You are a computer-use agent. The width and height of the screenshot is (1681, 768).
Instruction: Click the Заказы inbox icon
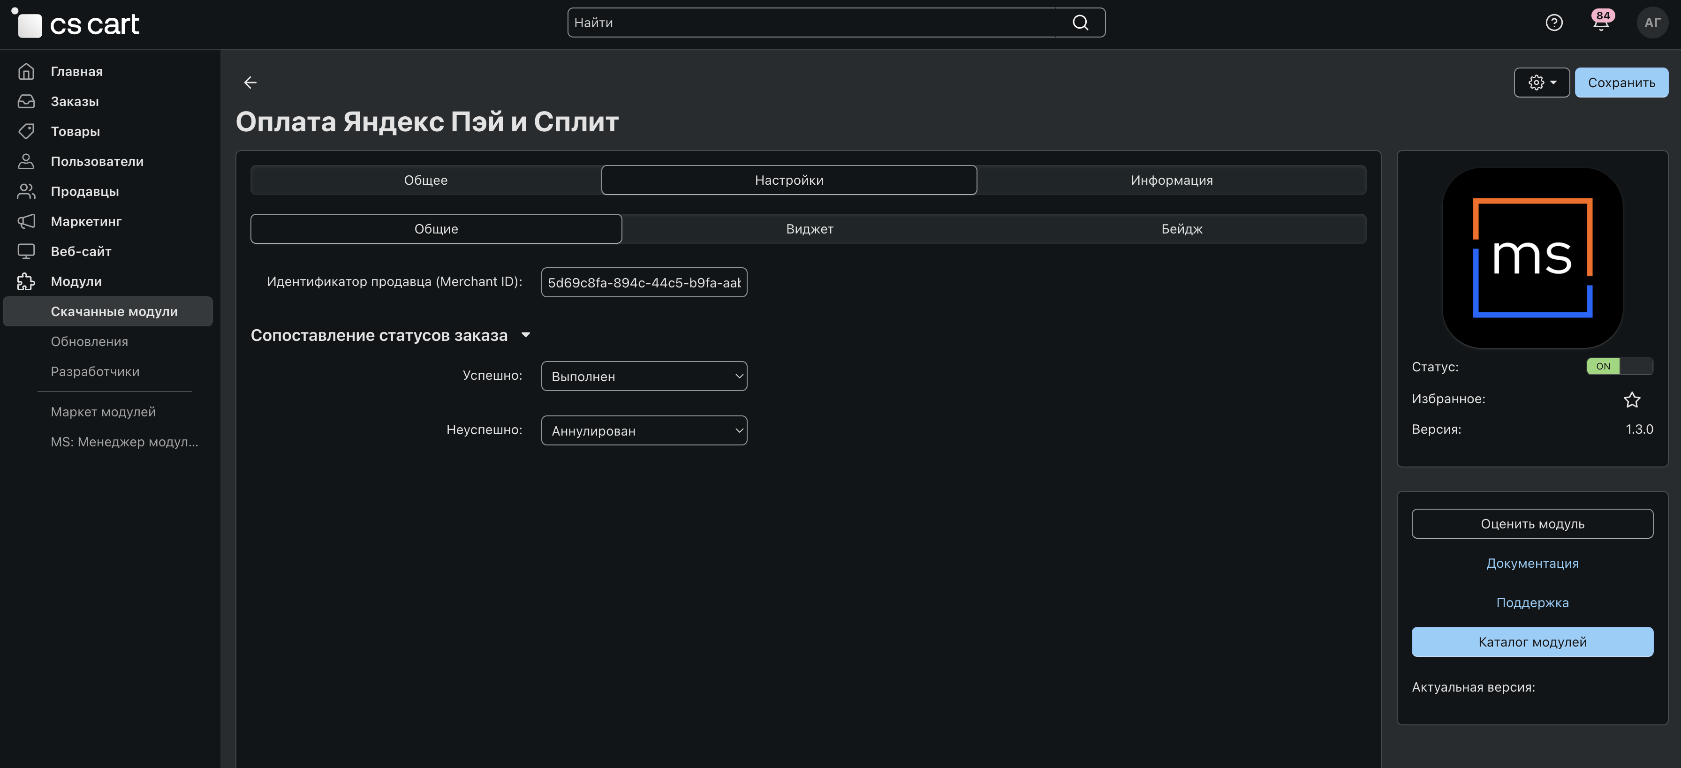[26, 101]
